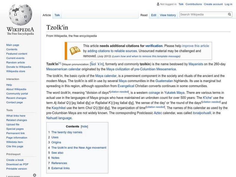Open Contents in sidebar
236x177 pixels.
coord(12,49)
